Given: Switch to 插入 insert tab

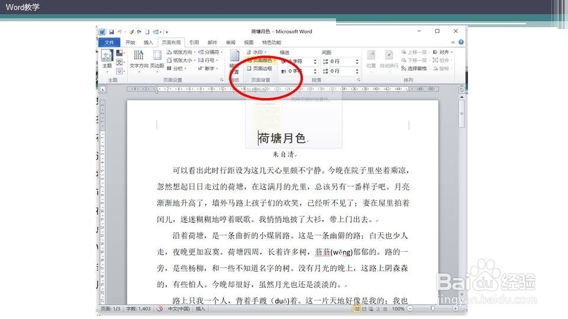Looking at the screenshot, I should 149,43.
